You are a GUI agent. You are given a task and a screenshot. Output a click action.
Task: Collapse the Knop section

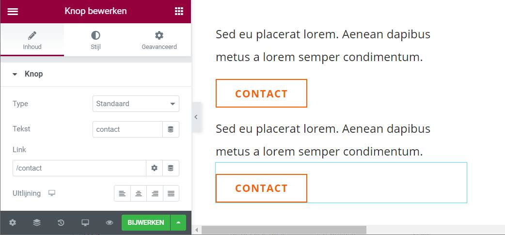coord(15,74)
